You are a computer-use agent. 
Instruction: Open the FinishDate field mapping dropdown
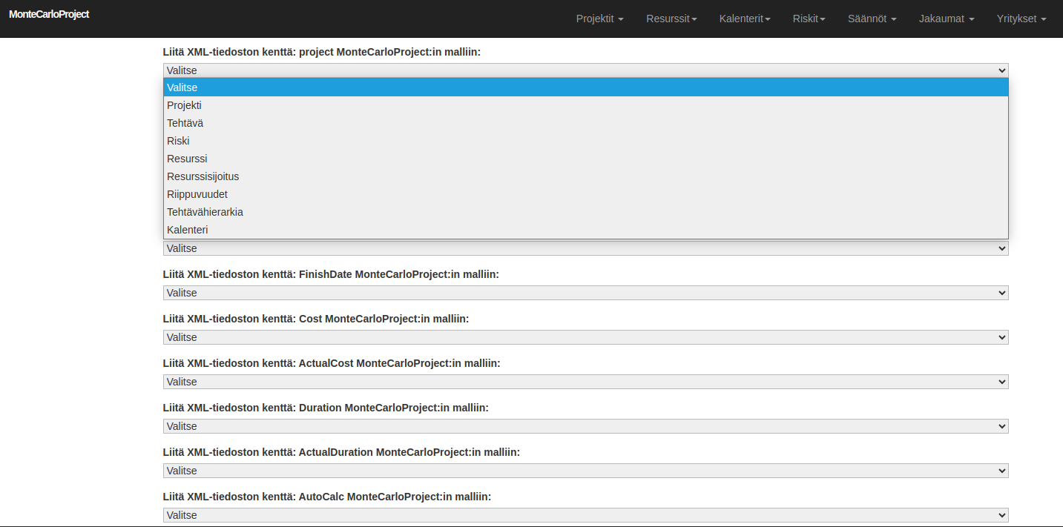pyautogui.click(x=585, y=293)
